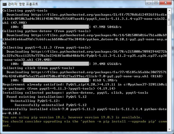
Task: Click the window title '관리자: 명령 프롬프트'
Action: click(x=23, y=4)
